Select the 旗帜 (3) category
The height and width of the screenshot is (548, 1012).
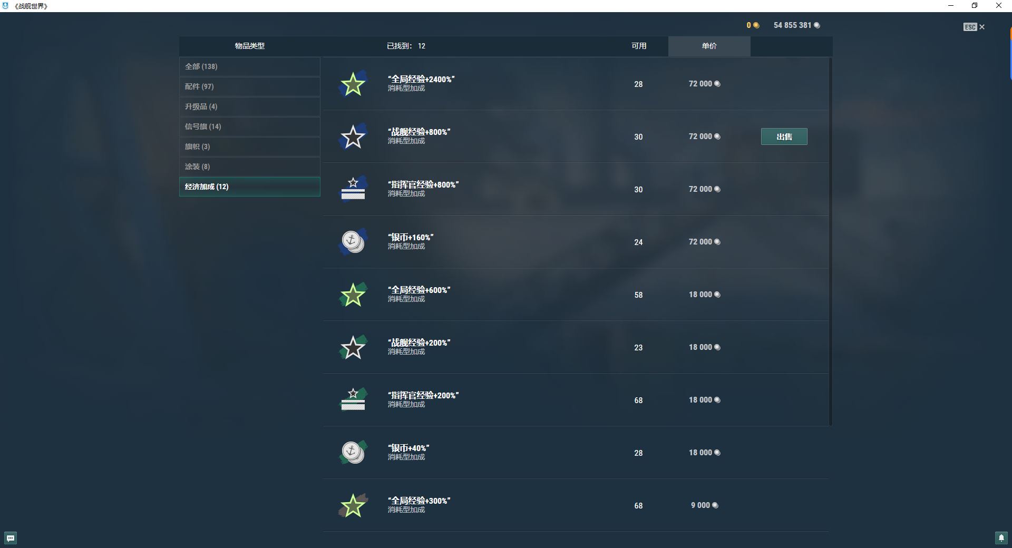click(x=249, y=146)
